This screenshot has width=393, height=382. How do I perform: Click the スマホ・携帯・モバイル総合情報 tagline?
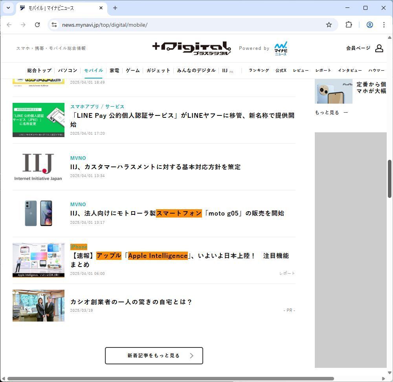point(51,48)
